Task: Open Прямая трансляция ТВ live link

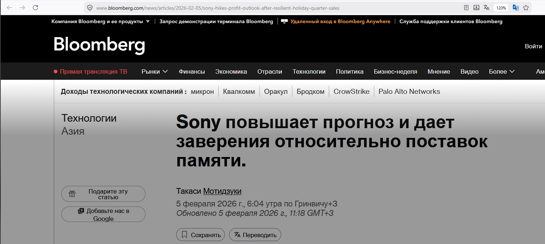Action: (x=91, y=71)
